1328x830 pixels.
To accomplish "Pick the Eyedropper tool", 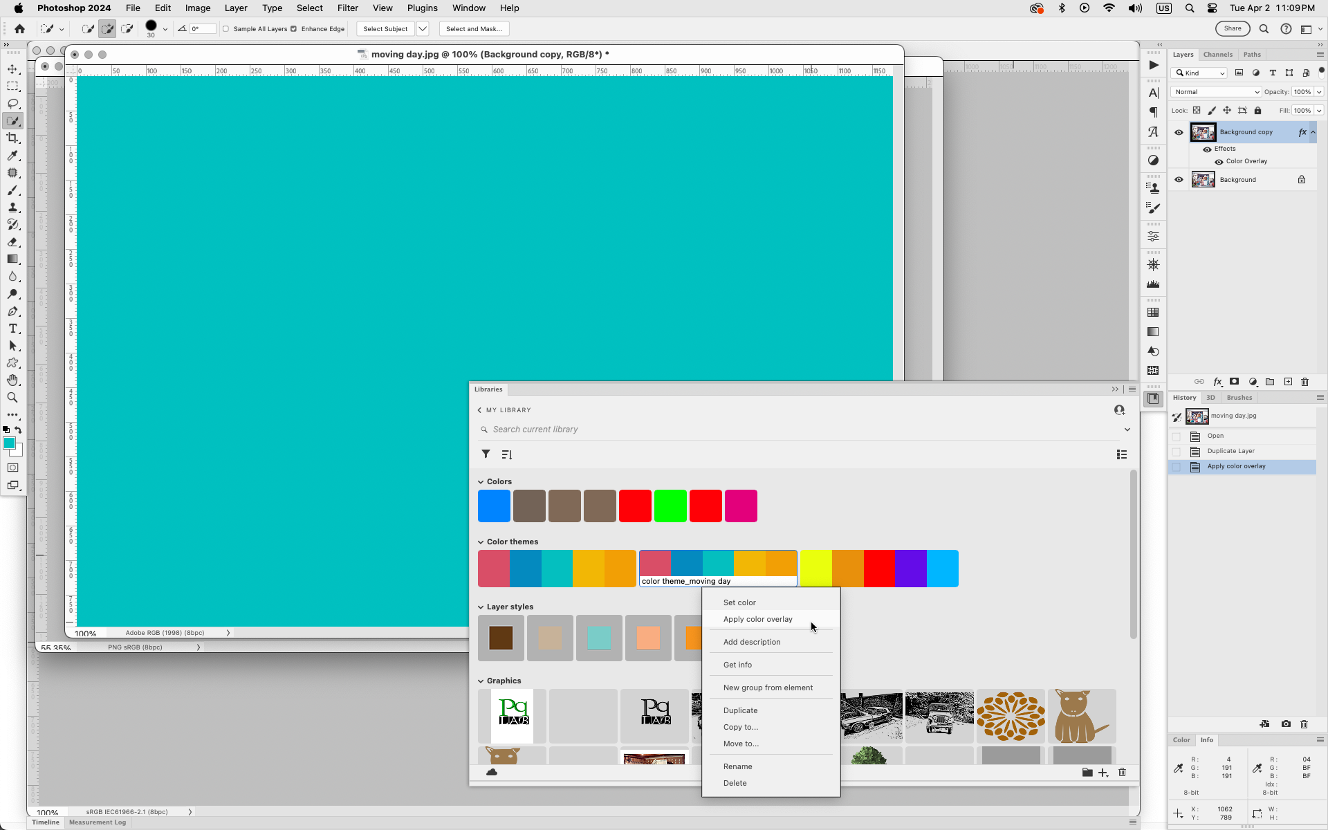I will [x=12, y=156].
